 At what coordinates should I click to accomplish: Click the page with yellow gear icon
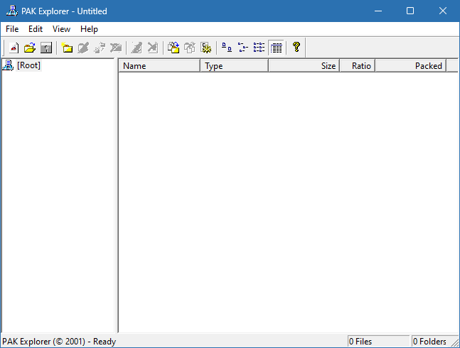(206, 48)
